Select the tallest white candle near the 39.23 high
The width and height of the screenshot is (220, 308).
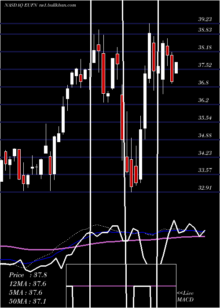[150, 56]
